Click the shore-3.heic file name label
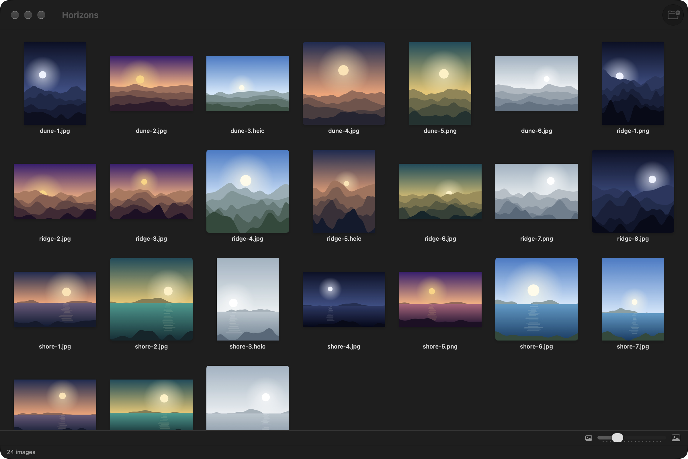Image resolution: width=688 pixels, height=459 pixels. 247,347
